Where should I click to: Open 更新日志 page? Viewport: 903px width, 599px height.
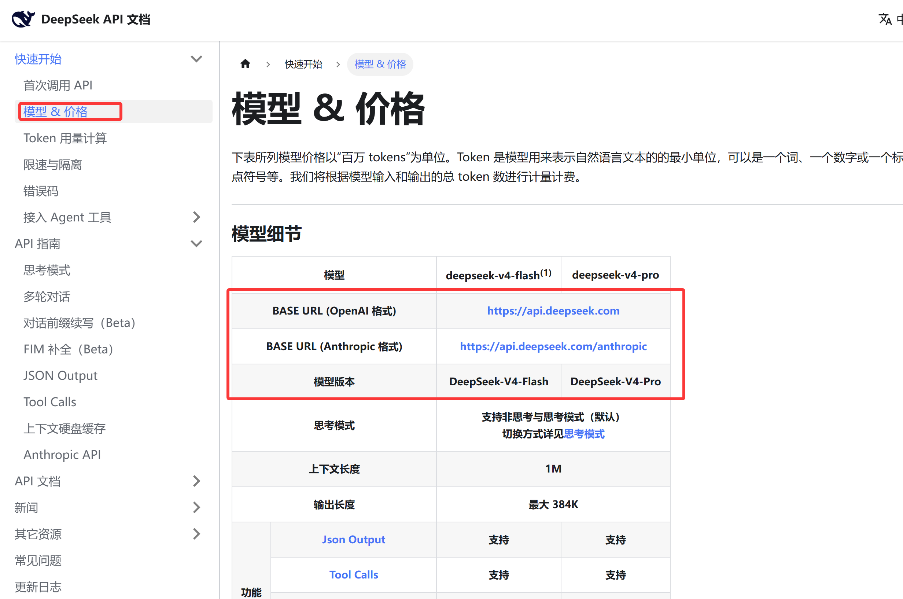coord(38,587)
